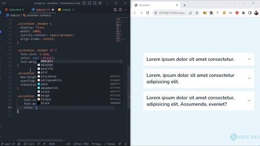Click the editor vertical scrollbar
The width and height of the screenshot is (260, 146).
(129, 87)
